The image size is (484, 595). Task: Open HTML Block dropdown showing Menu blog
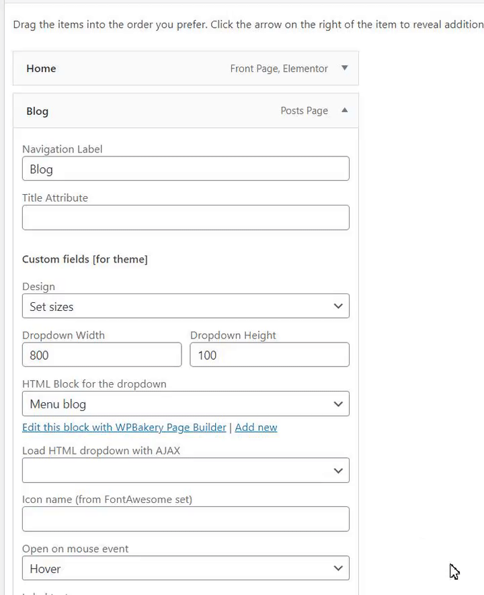tap(186, 404)
